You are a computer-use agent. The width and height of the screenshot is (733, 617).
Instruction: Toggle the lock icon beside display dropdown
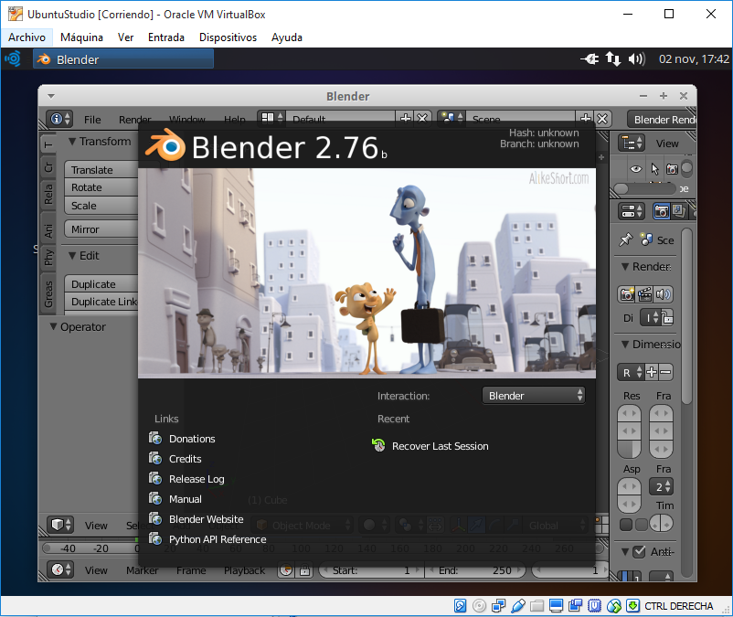coord(668,318)
